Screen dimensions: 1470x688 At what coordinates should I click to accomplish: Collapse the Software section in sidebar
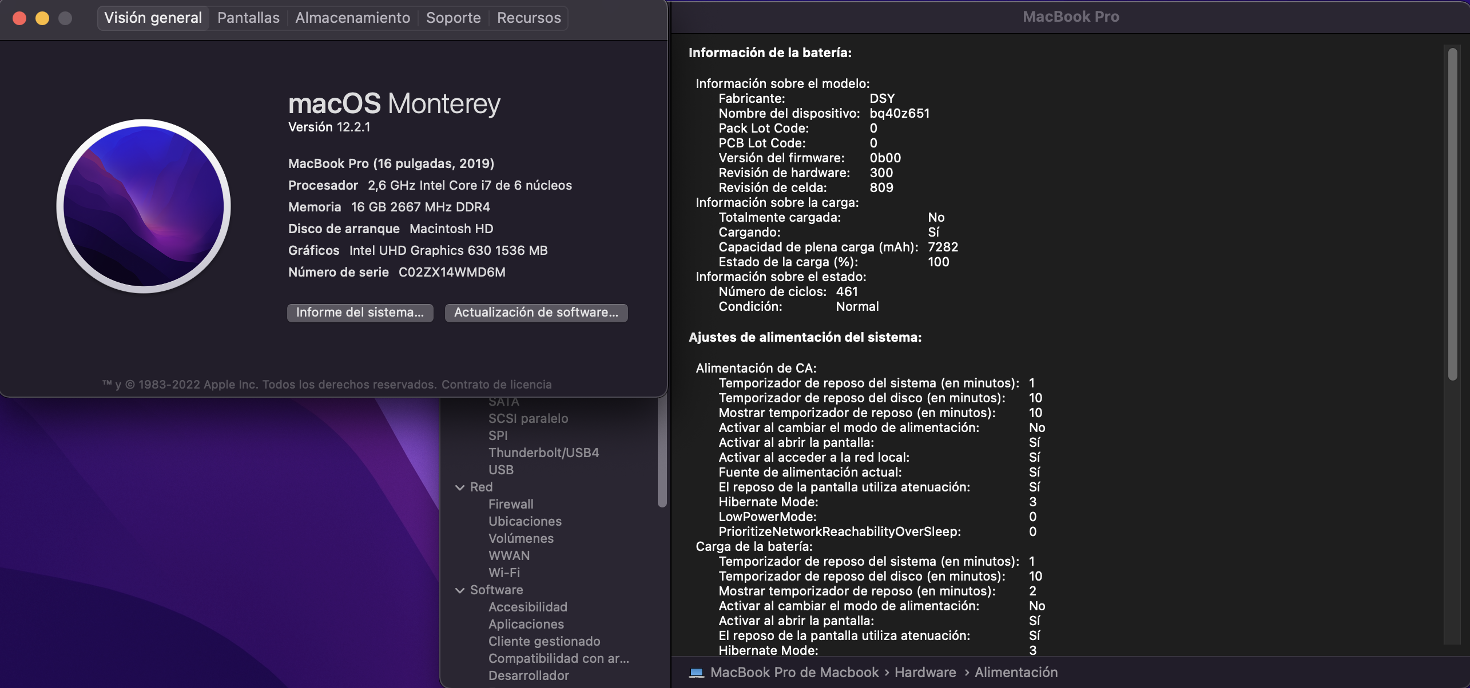tap(459, 590)
